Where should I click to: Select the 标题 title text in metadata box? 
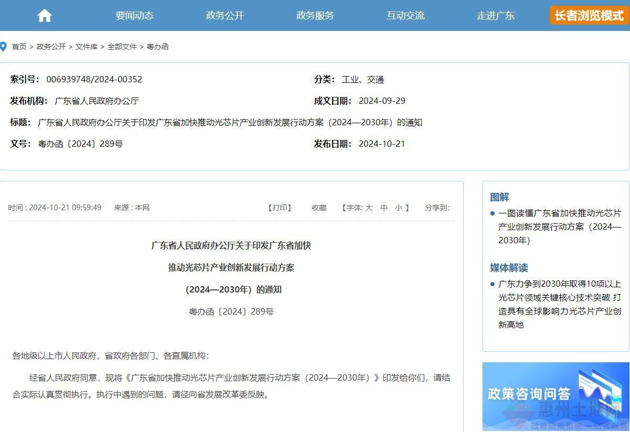230,123
